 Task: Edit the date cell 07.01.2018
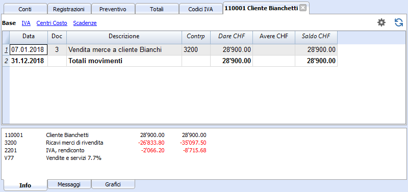pos(29,49)
